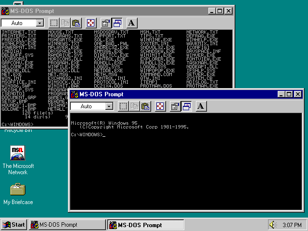Click PROGMAN.EXE in directory listing
The image size is (308, 231).
coord(64,63)
